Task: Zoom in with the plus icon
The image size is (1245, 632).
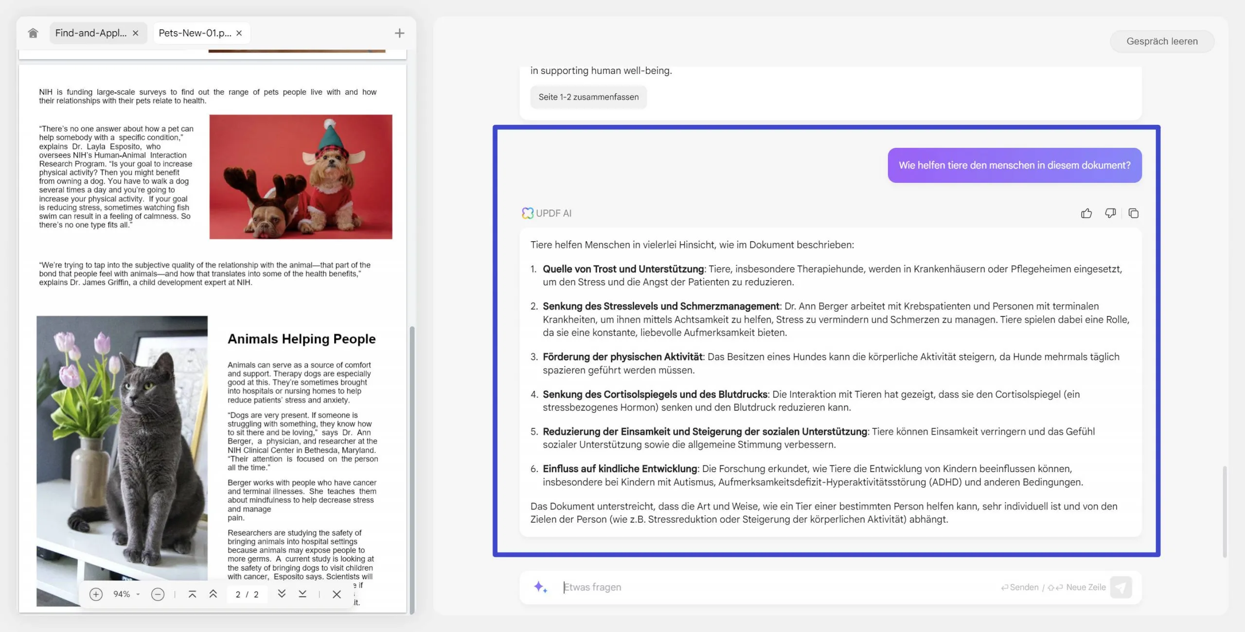Action: click(96, 594)
